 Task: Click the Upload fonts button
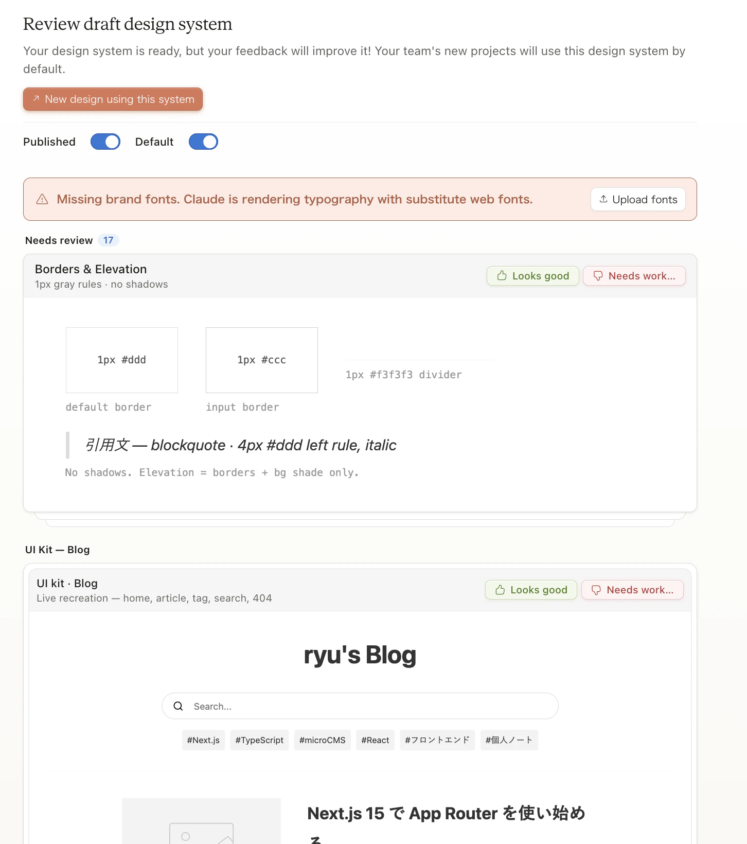[x=638, y=199]
